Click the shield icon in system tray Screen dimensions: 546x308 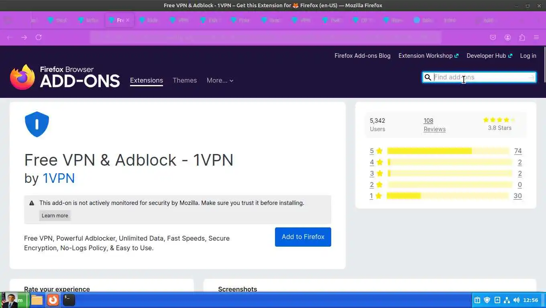tap(487, 300)
